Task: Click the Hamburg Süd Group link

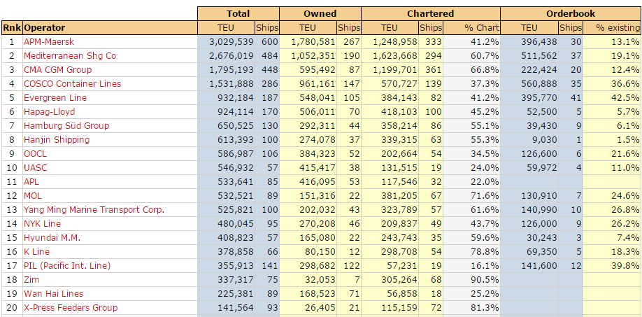Action: (x=66, y=126)
